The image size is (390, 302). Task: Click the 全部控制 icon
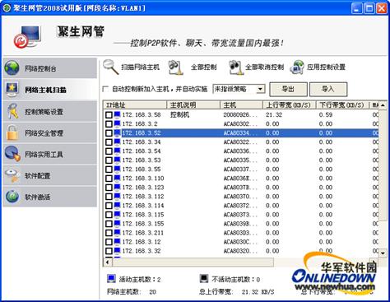tap(176, 67)
